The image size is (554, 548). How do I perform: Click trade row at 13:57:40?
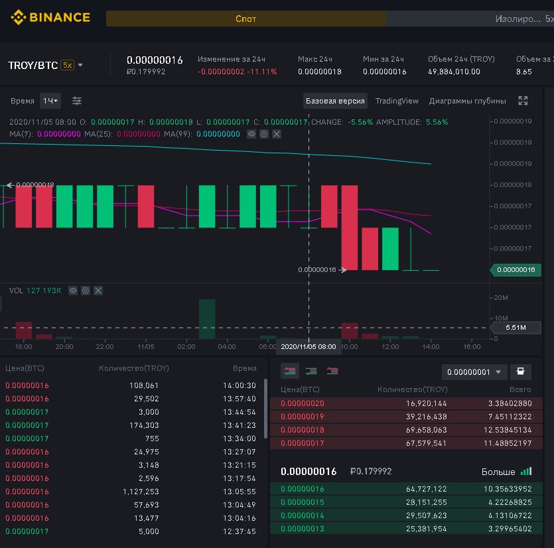131,399
